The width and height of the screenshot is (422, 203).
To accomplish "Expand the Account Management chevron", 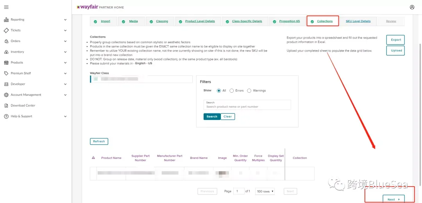I will 65,95.
